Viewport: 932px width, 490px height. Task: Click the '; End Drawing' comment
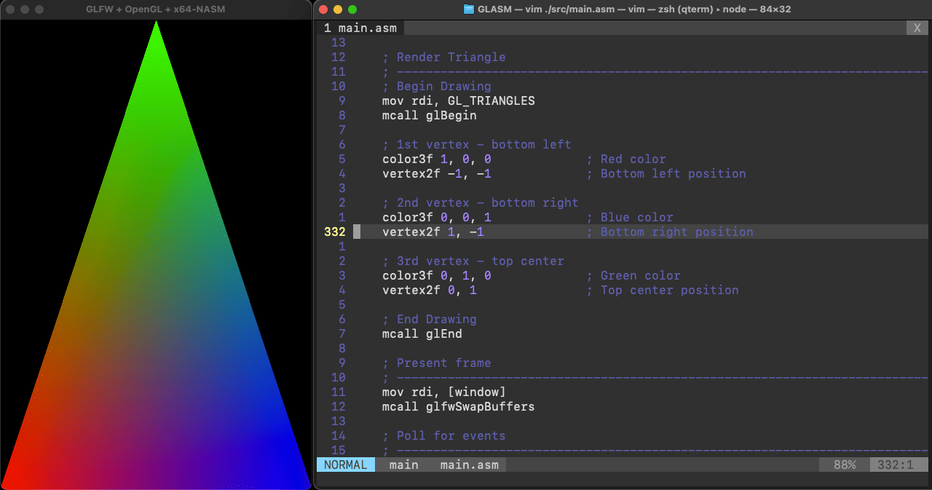pyautogui.click(x=430, y=320)
